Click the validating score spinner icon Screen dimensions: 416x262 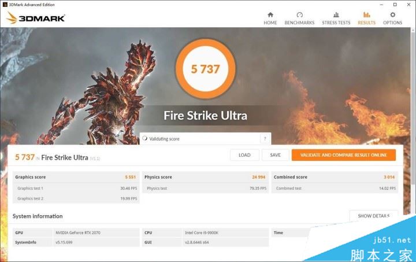coord(144,139)
